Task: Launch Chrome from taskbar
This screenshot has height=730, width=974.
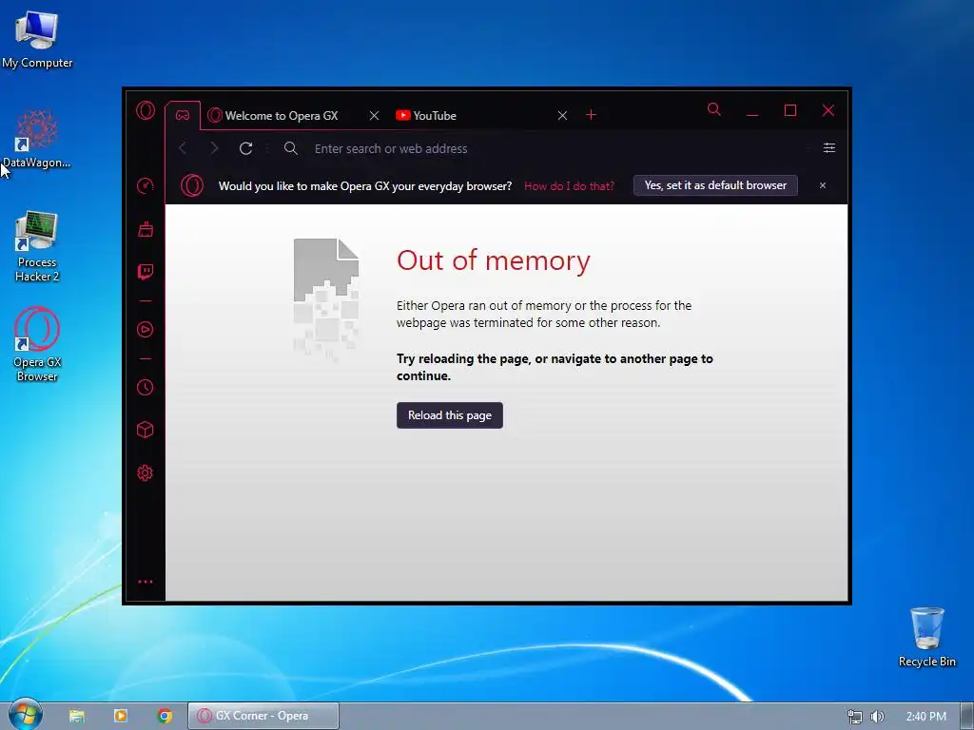Action: click(x=165, y=716)
